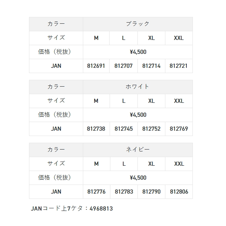Screen dimensions: 226x226
Task: Select JAN code 812707 in black table
Action: pos(124,66)
